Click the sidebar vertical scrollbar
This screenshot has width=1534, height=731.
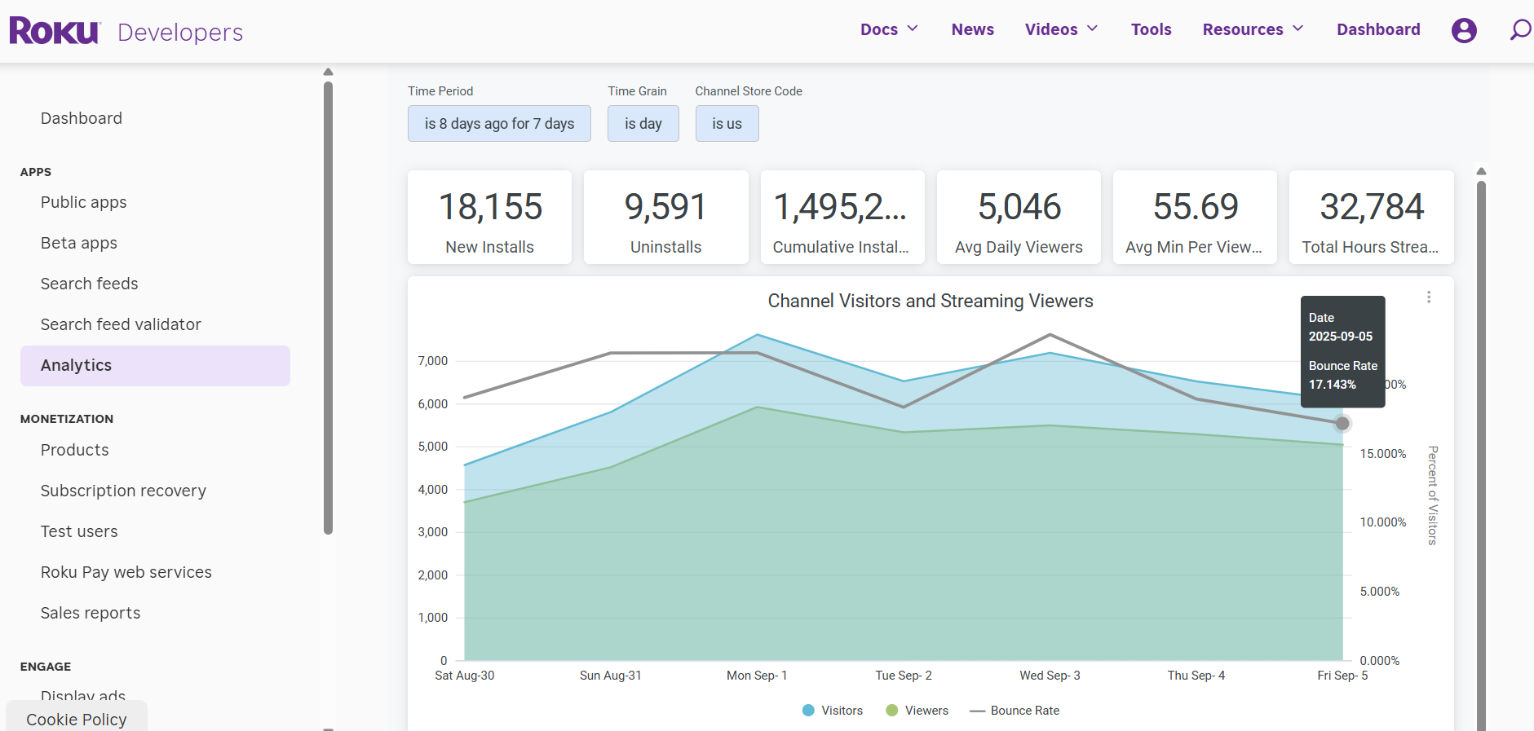(x=328, y=310)
